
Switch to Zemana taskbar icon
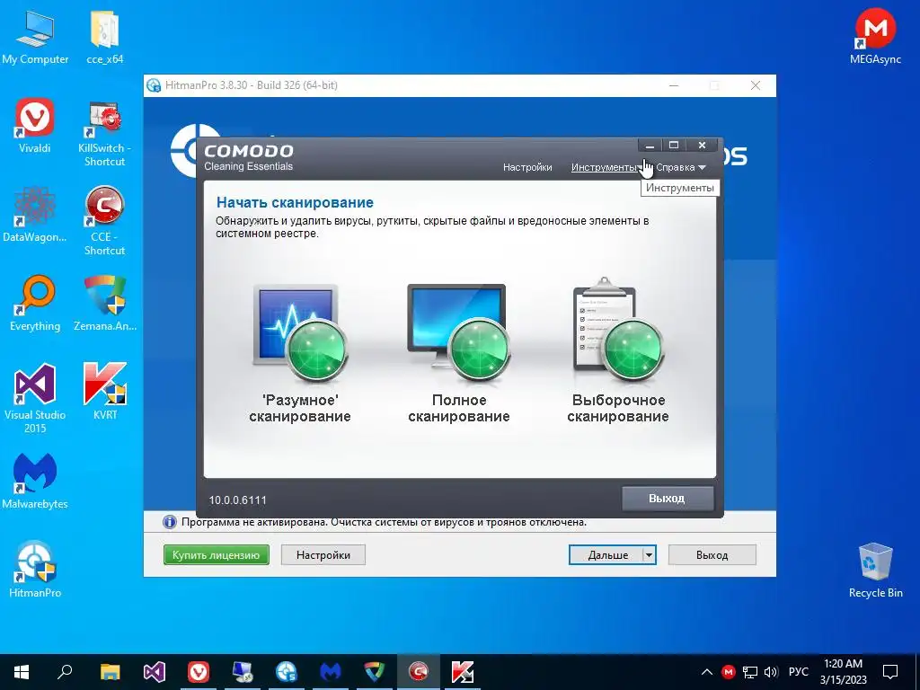pos(375,672)
